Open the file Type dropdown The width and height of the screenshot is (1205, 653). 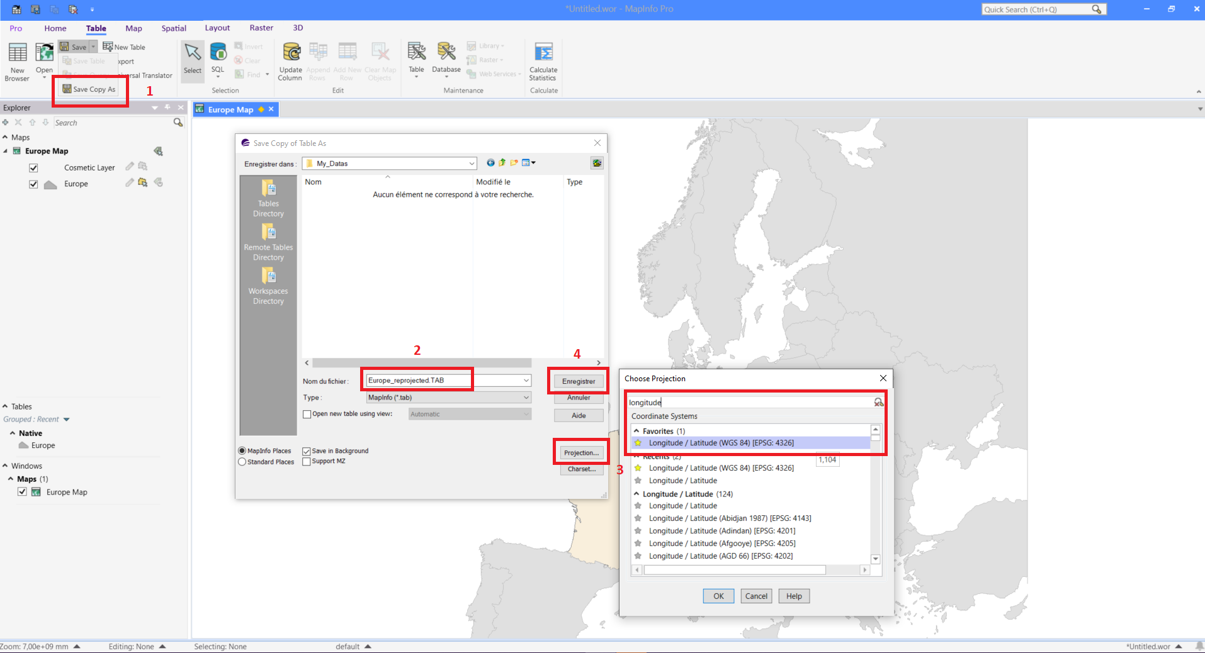coord(526,398)
